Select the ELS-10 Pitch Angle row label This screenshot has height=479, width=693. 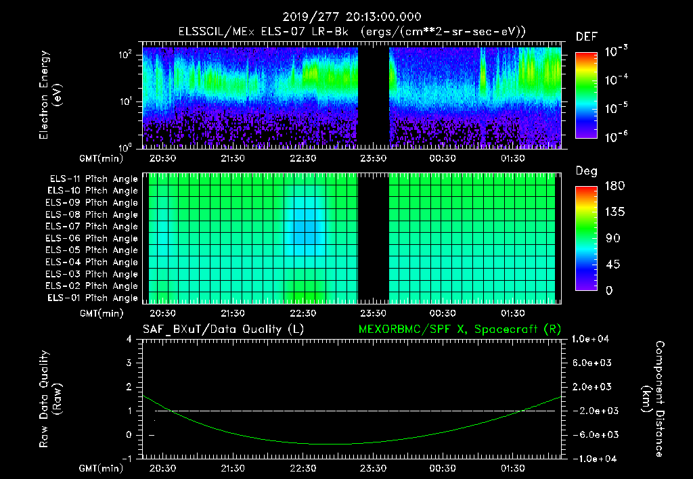pyautogui.click(x=93, y=191)
